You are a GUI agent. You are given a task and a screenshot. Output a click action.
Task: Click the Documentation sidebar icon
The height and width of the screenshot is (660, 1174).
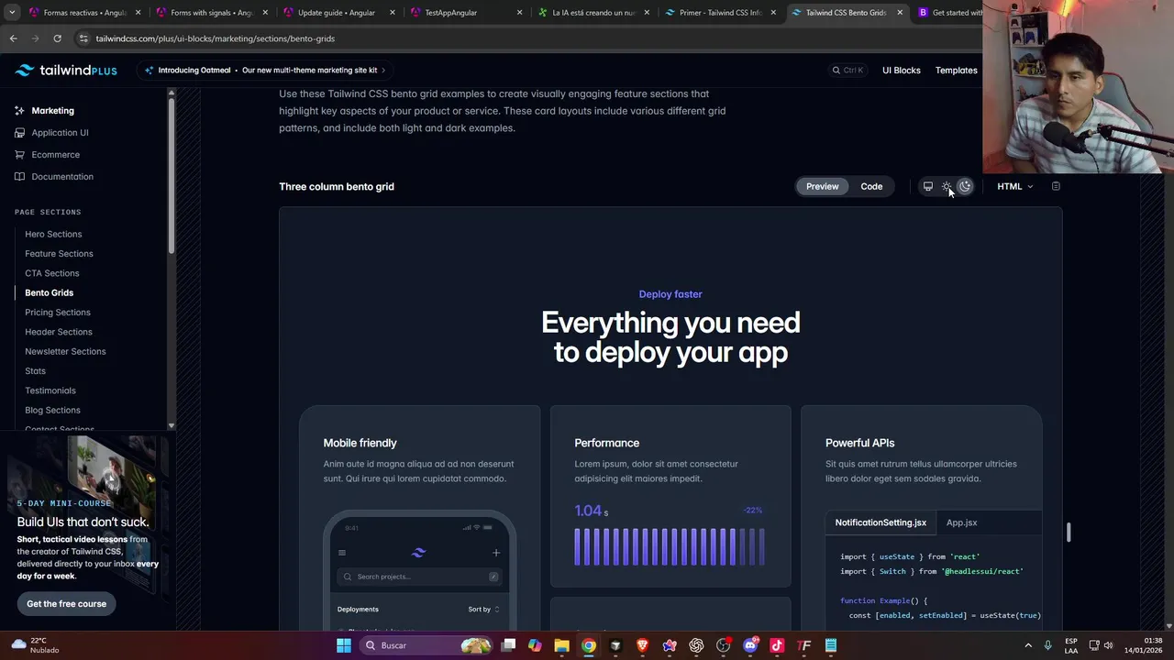19,177
